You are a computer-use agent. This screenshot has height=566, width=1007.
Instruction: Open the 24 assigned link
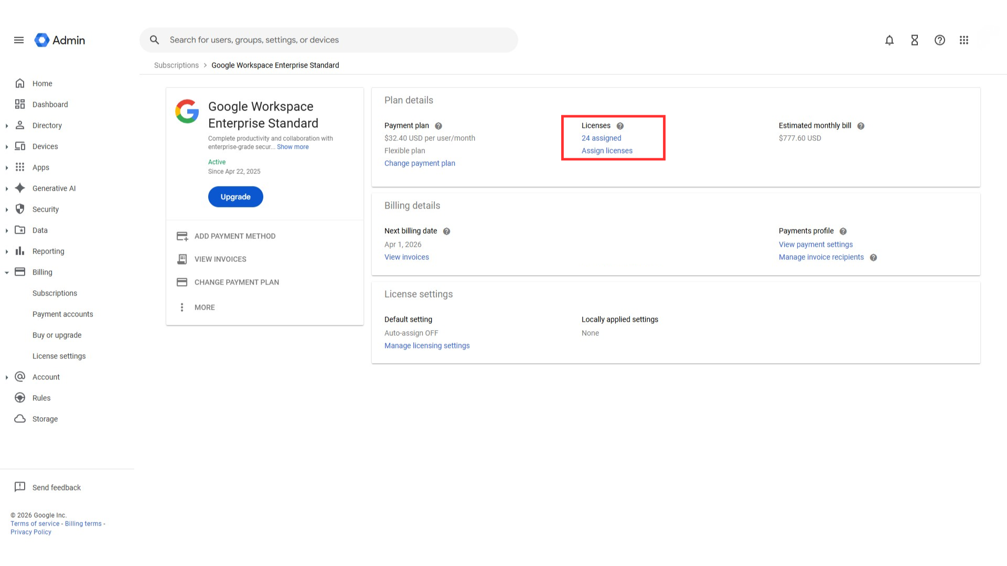(x=601, y=138)
